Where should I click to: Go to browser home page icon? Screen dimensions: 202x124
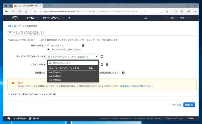(x=26, y=11)
